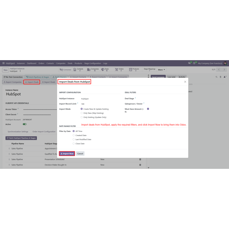Open the record actions kebab menu
Image resolution: width=229 pixels, height=229 pixels.
tap(20, 71)
